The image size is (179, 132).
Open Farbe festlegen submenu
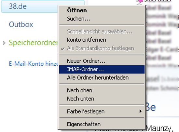click(102, 112)
